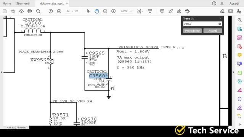Go to the next page arrow
Viewport: 244px width, 137px height.
59,11
